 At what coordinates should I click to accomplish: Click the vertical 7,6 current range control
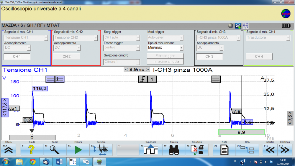click(x=290, y=118)
